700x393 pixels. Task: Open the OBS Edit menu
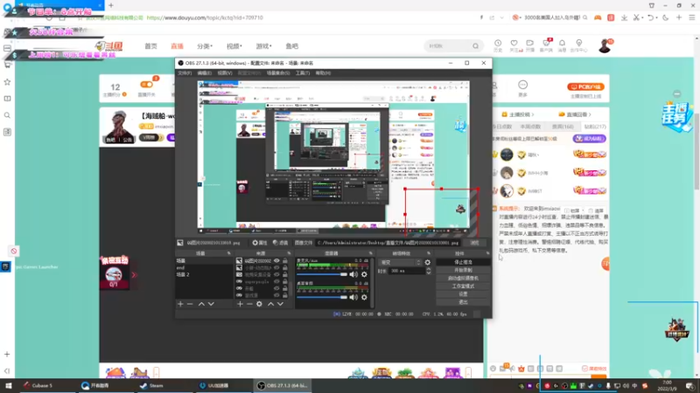(x=205, y=73)
